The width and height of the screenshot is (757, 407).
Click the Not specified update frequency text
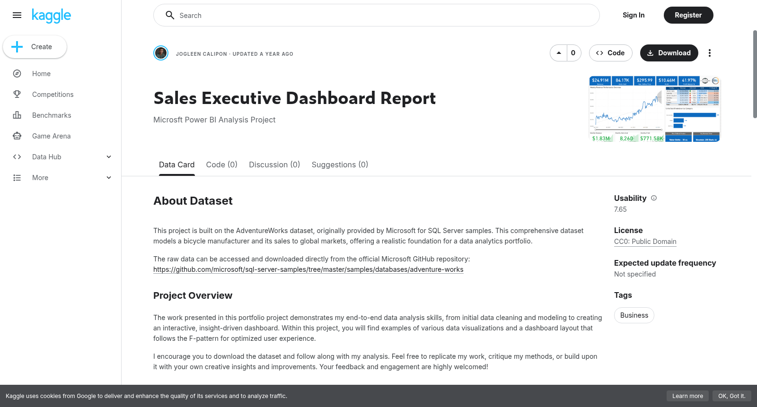635,274
